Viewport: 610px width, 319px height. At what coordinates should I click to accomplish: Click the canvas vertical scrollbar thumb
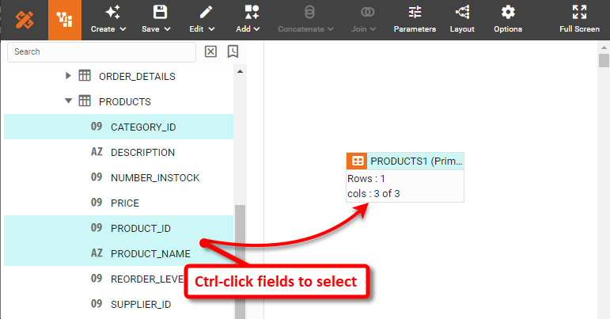point(604,61)
